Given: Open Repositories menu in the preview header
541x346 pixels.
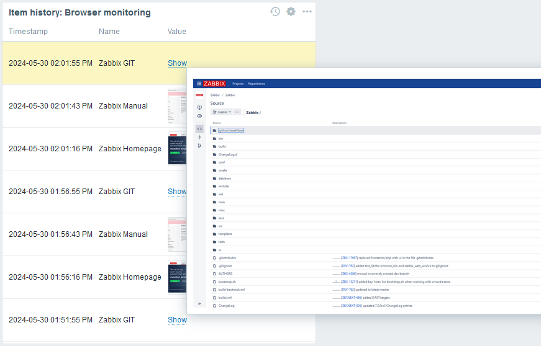Looking at the screenshot, I should pos(257,84).
